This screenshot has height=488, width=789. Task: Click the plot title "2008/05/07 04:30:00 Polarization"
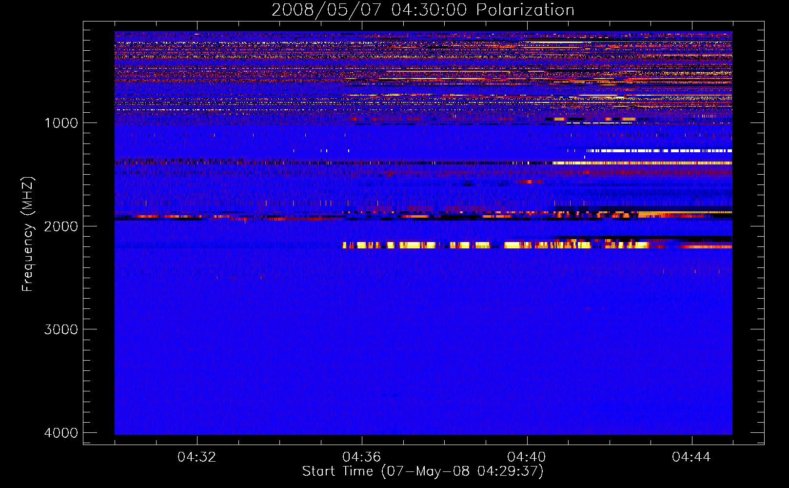423,10
